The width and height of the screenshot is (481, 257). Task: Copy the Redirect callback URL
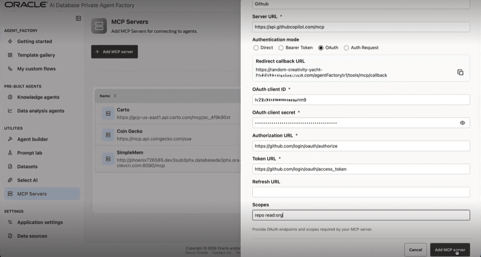[x=460, y=71]
